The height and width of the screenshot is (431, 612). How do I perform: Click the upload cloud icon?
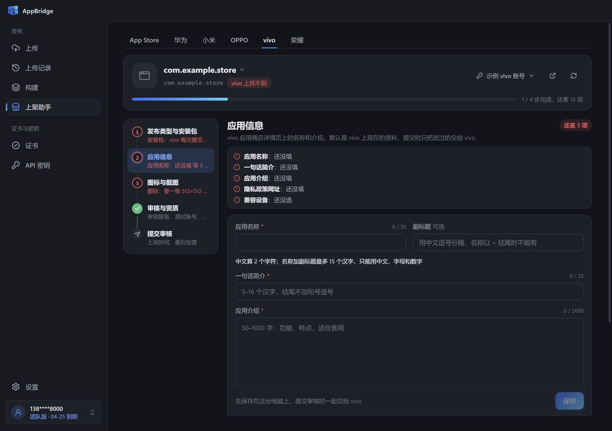click(16, 48)
